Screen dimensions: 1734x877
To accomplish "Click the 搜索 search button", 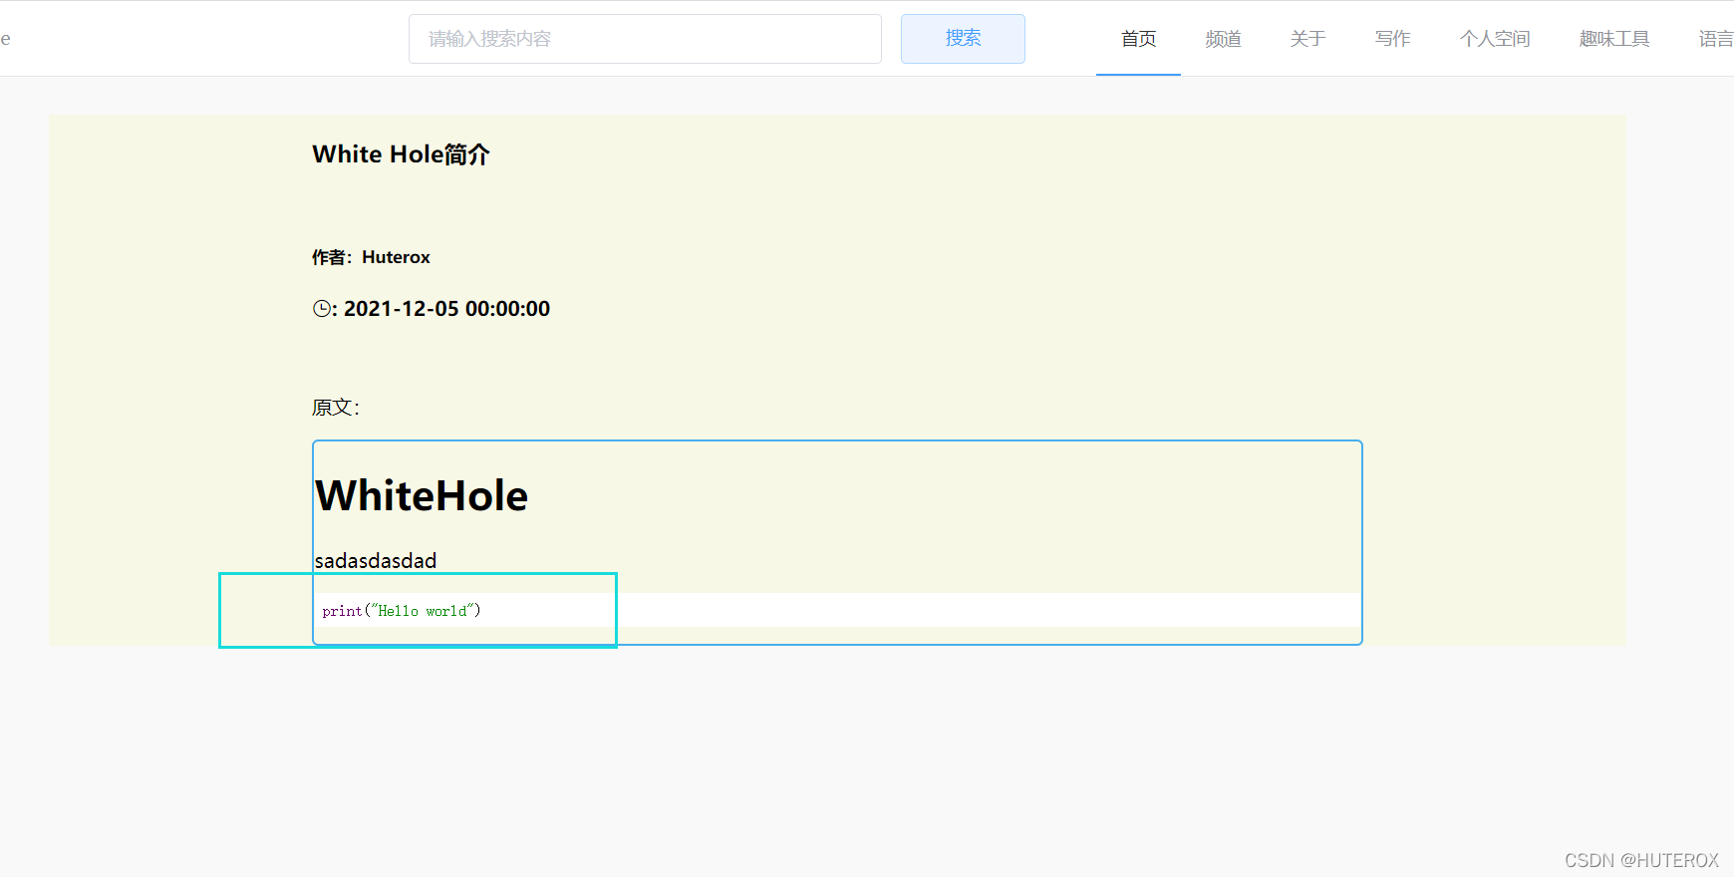I will pos(963,39).
